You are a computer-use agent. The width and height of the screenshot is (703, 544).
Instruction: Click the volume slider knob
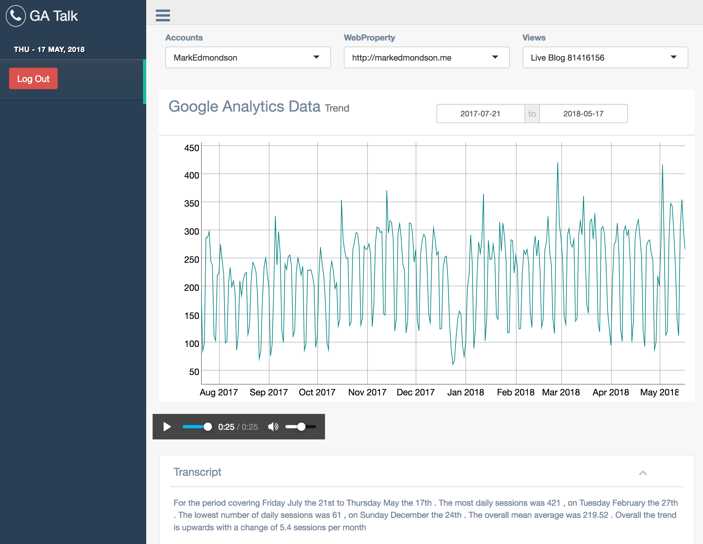pyautogui.click(x=301, y=427)
